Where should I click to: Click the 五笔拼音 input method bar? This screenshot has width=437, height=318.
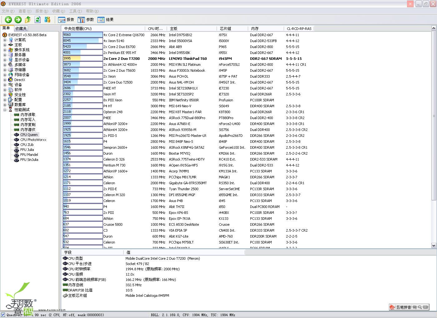click(x=409, y=307)
